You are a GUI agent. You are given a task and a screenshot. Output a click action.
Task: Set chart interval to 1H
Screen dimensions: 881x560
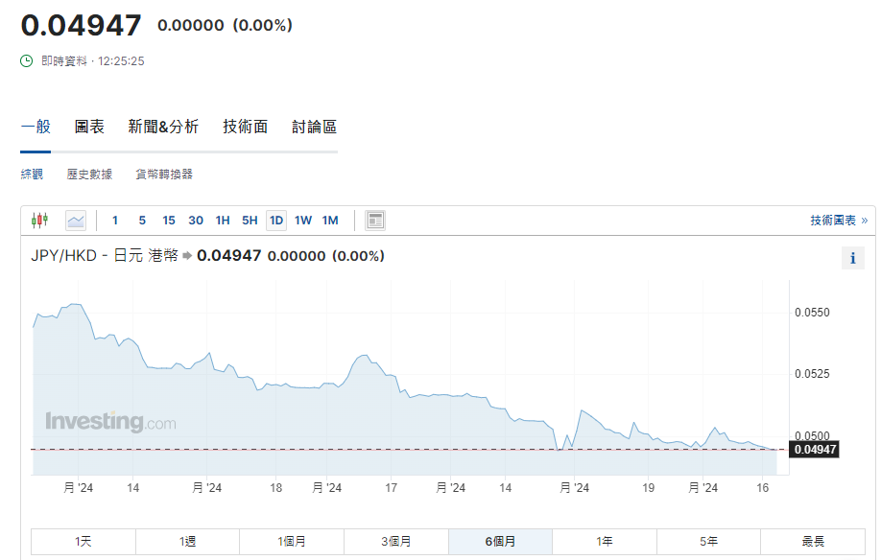pyautogui.click(x=223, y=221)
